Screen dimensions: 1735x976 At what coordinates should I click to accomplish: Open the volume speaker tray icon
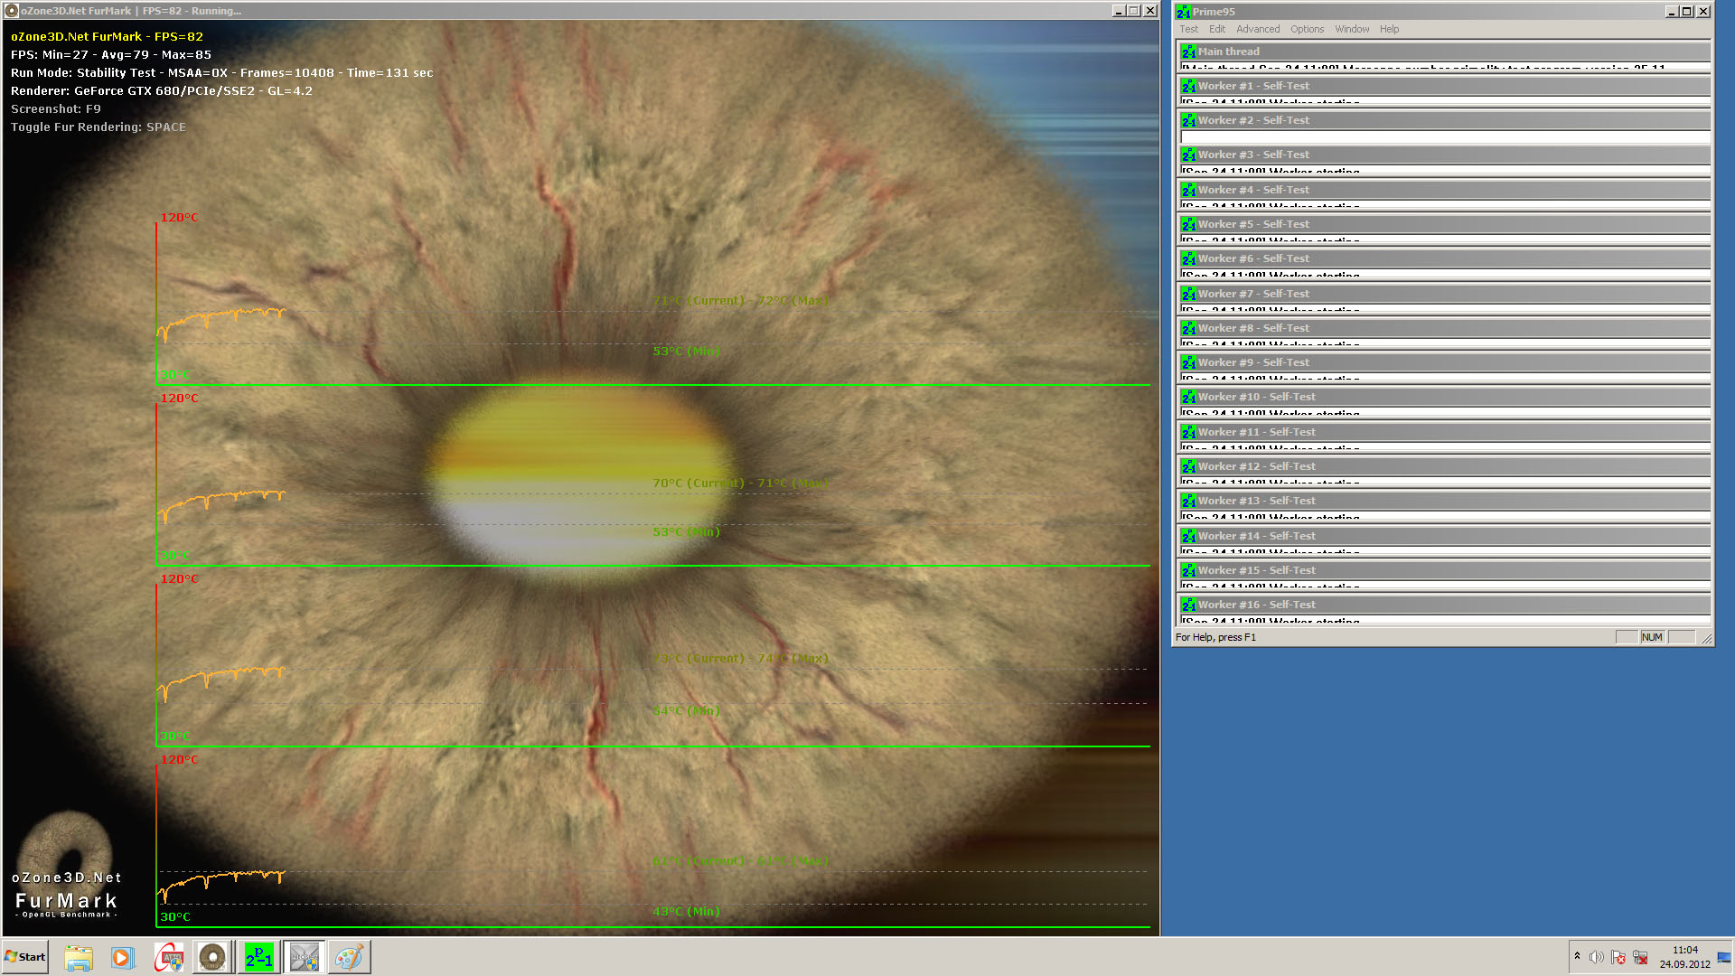coord(1597,957)
